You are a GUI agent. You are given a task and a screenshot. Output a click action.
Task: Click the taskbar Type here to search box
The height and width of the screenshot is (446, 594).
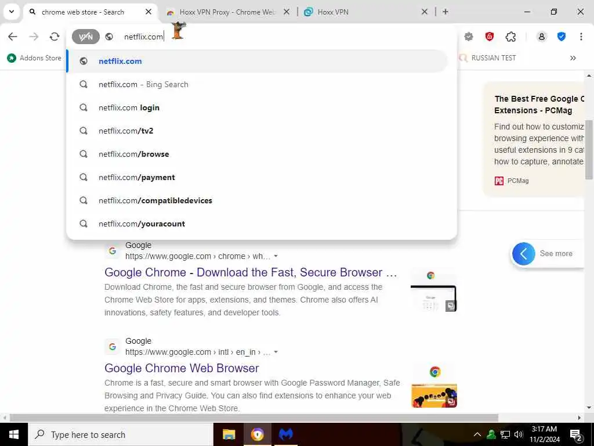[x=121, y=434]
